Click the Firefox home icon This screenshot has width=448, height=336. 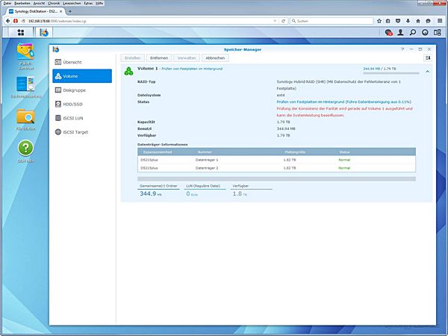point(418,21)
